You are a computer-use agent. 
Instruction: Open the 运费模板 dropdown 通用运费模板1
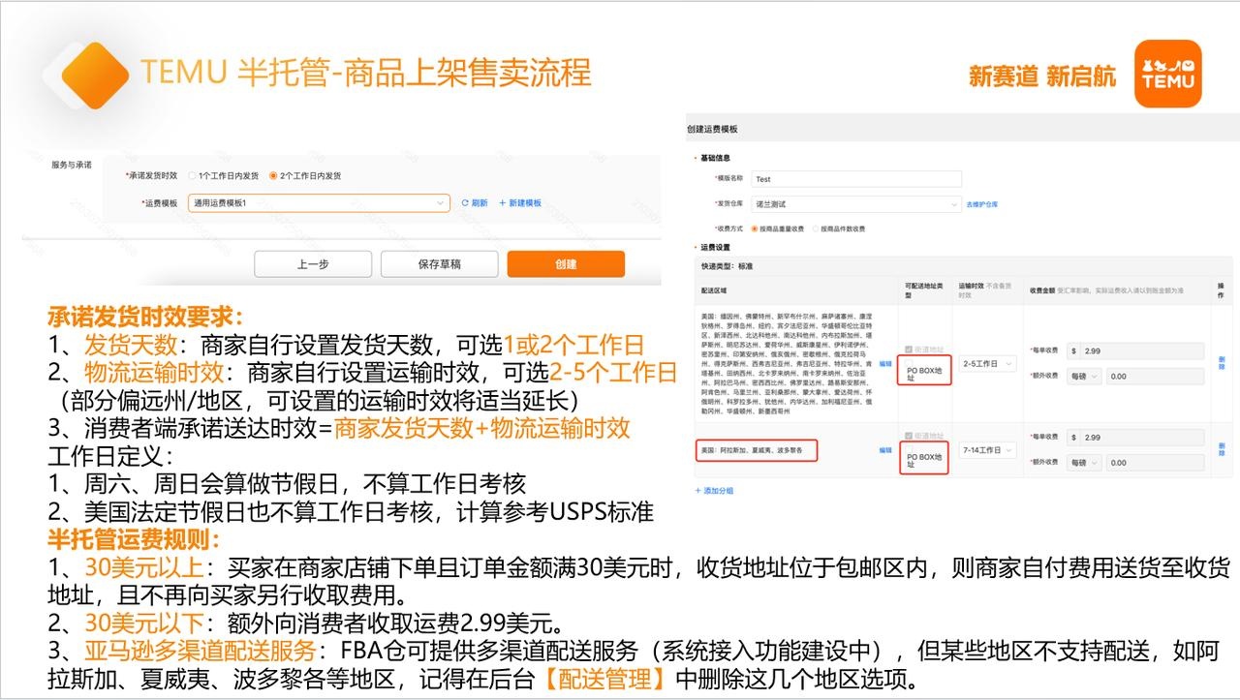click(x=320, y=203)
